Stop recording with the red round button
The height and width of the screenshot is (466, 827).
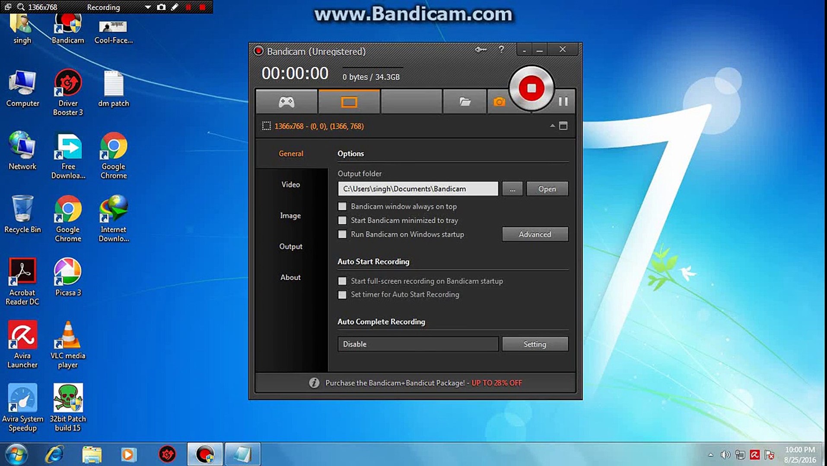point(531,88)
